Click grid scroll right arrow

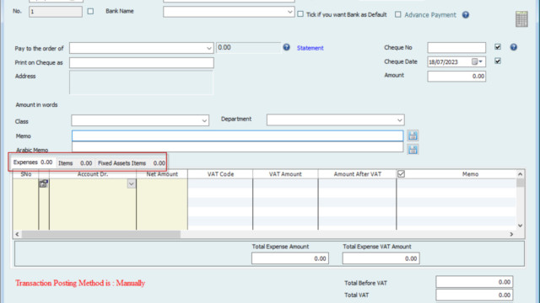point(511,234)
